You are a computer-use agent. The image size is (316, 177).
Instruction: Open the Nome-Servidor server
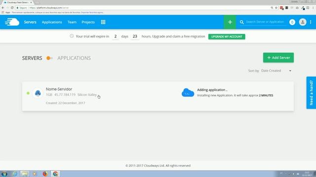(x=59, y=89)
